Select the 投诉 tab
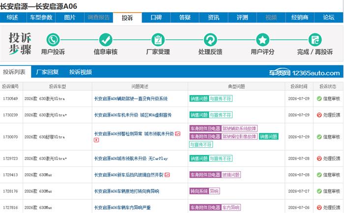The width and height of the screenshot is (344, 213). 127,18
